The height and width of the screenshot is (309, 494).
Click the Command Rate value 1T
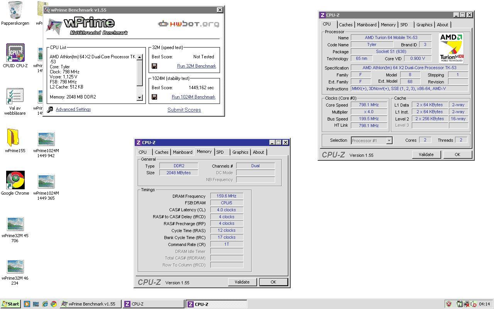tap(227, 244)
